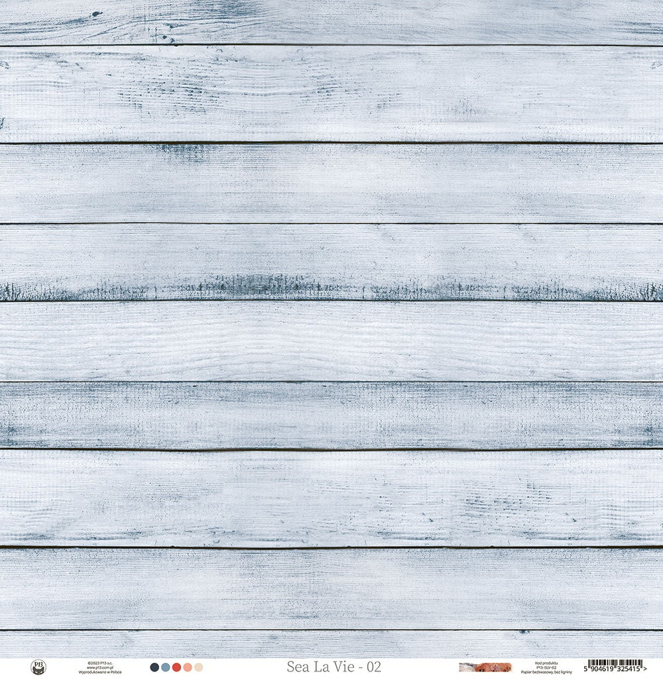Select the light blue color dot
This screenshot has height=684, width=663.
[x=164, y=666]
